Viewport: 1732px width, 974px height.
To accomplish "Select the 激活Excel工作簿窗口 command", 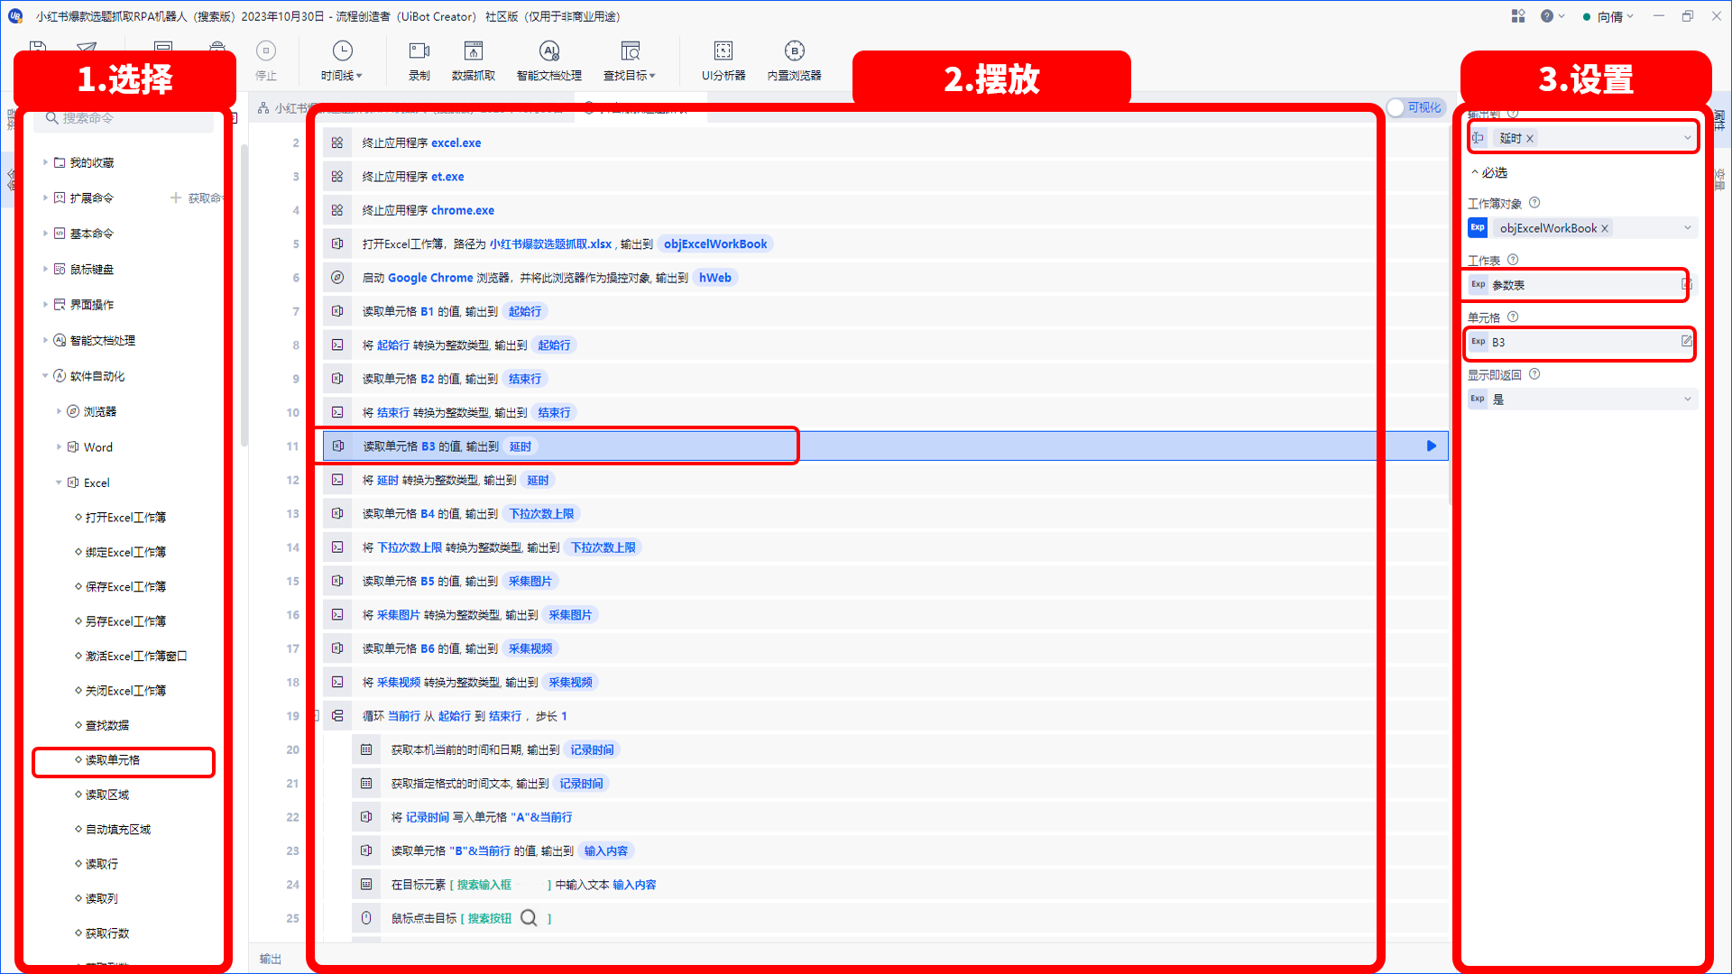I will click(x=136, y=657).
